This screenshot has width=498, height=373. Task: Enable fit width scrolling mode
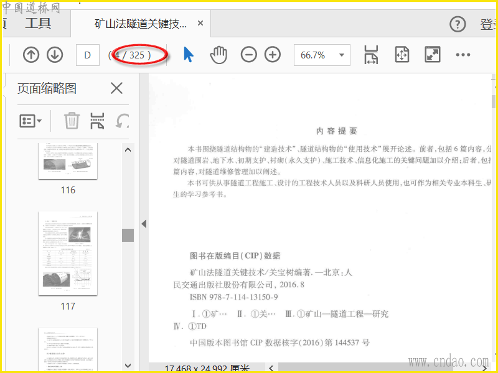point(371,55)
